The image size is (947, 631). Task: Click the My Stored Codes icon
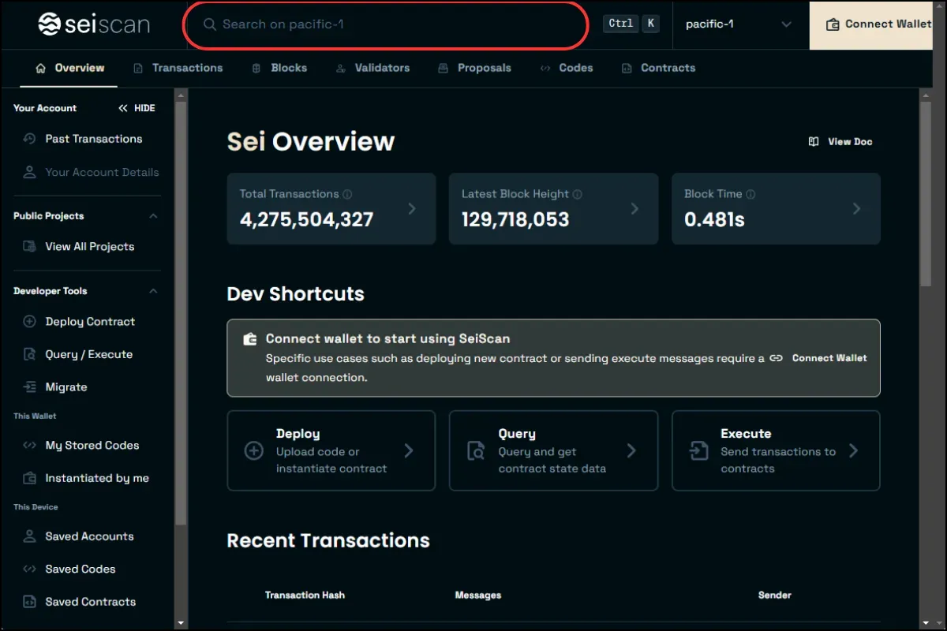[30, 446]
